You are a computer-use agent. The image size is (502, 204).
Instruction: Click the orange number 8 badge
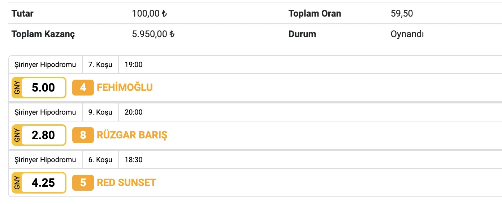tap(83, 135)
